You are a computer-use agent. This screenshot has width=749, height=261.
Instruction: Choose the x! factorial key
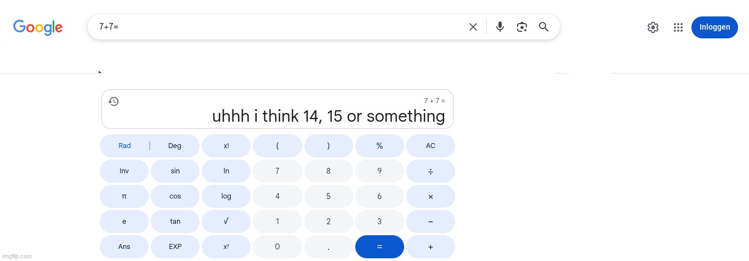tap(226, 146)
